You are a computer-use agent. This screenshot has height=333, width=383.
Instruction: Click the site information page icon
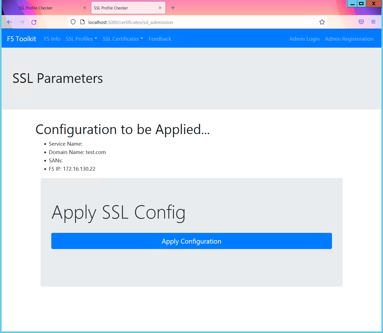pos(82,22)
